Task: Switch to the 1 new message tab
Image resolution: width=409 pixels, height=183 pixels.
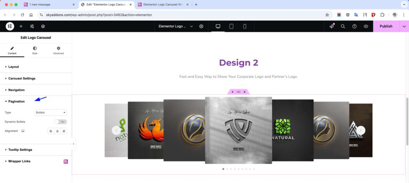Action: pos(49,4)
